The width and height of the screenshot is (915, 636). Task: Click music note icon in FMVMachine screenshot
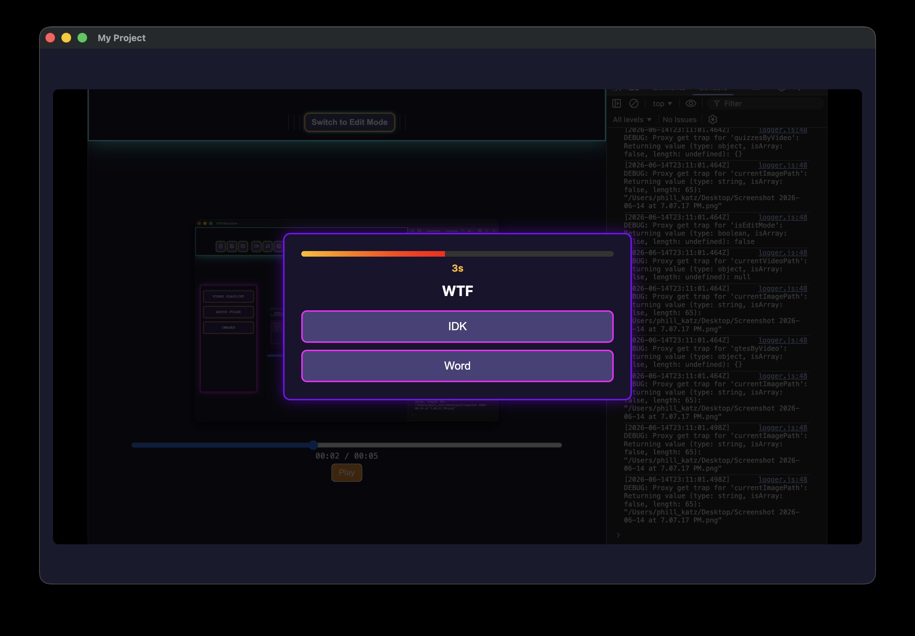point(267,246)
